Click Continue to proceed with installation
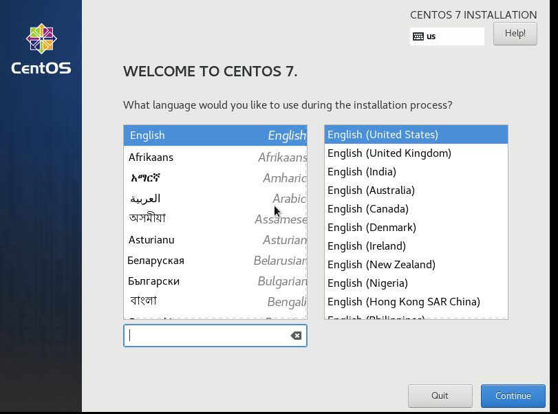 point(513,396)
